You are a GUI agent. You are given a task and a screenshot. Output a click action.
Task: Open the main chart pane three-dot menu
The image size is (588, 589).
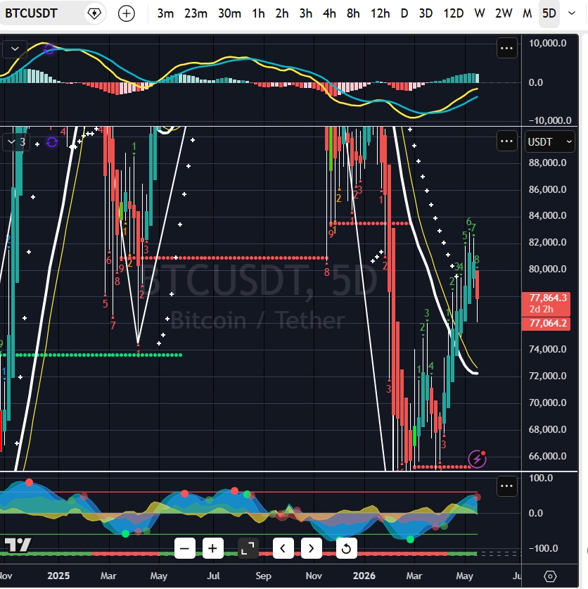point(506,141)
